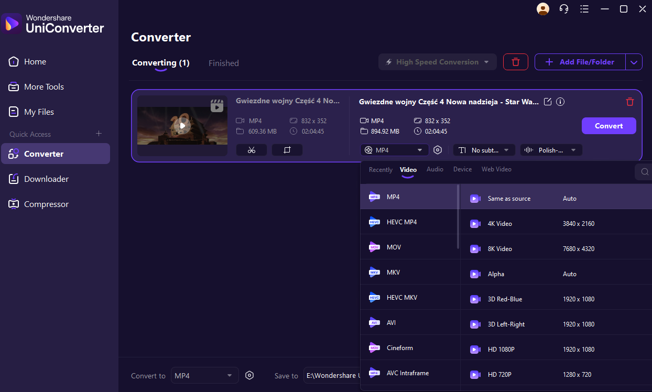Open the No subtitle dropdown

coord(484,150)
